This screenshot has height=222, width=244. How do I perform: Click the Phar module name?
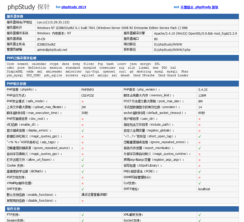point(185,71)
